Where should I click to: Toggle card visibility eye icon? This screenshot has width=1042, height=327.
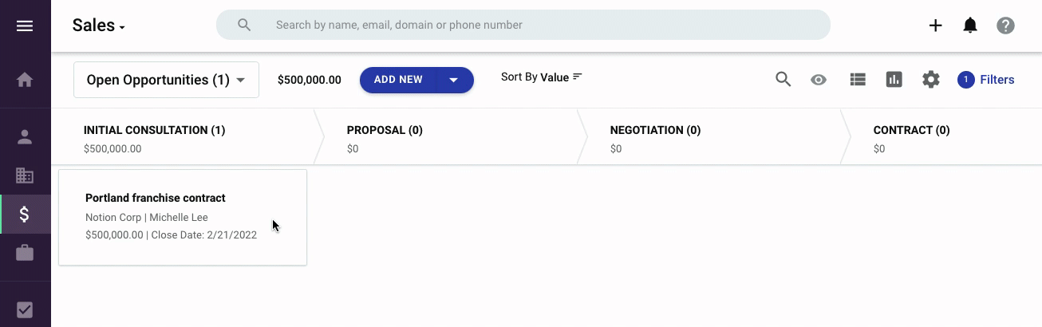point(819,80)
